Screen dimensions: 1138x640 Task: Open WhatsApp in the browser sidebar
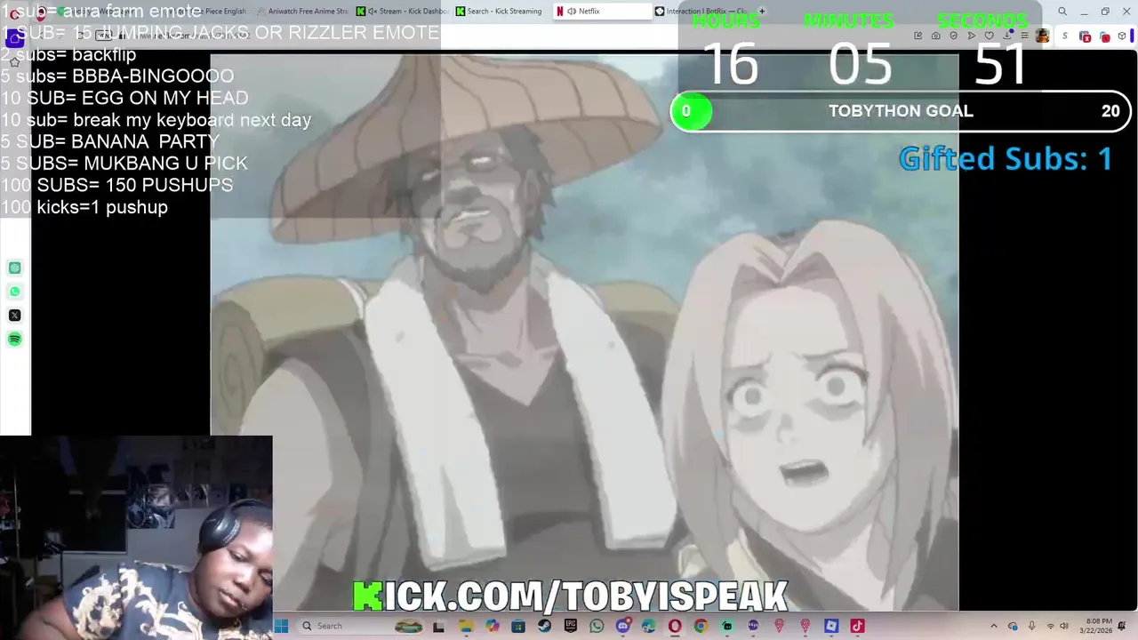coord(15,292)
